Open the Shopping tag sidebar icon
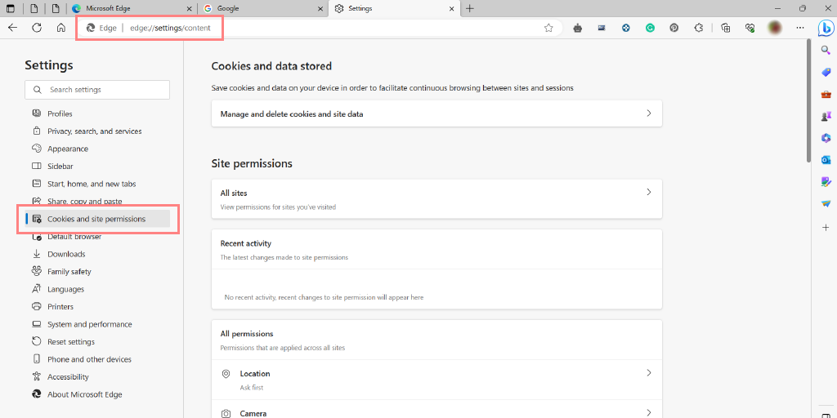 point(826,72)
